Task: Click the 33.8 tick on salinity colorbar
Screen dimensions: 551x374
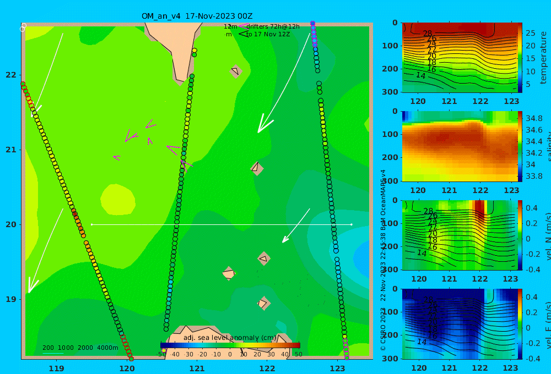Action: tap(534, 176)
